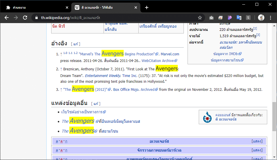Screen dimensions: 277x160
Task: Open The Avengers Internet Movie Database link
Action: [x=80, y=121]
